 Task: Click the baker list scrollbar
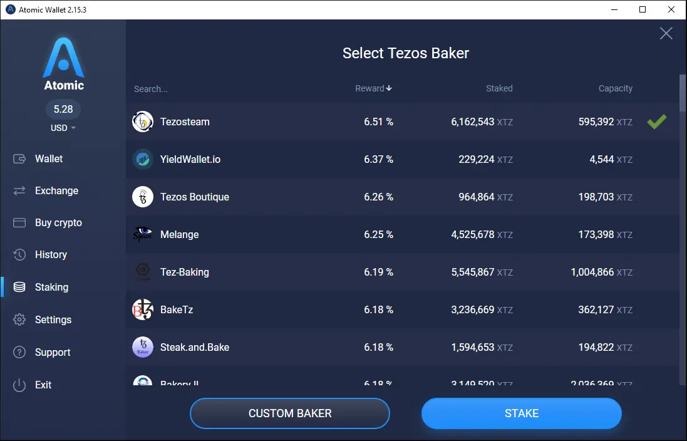click(x=683, y=93)
